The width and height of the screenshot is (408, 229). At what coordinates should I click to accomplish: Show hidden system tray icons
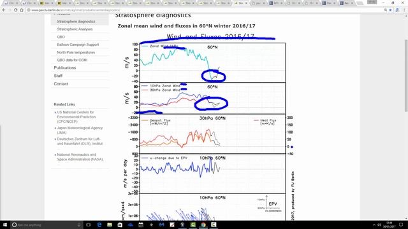(374, 225)
